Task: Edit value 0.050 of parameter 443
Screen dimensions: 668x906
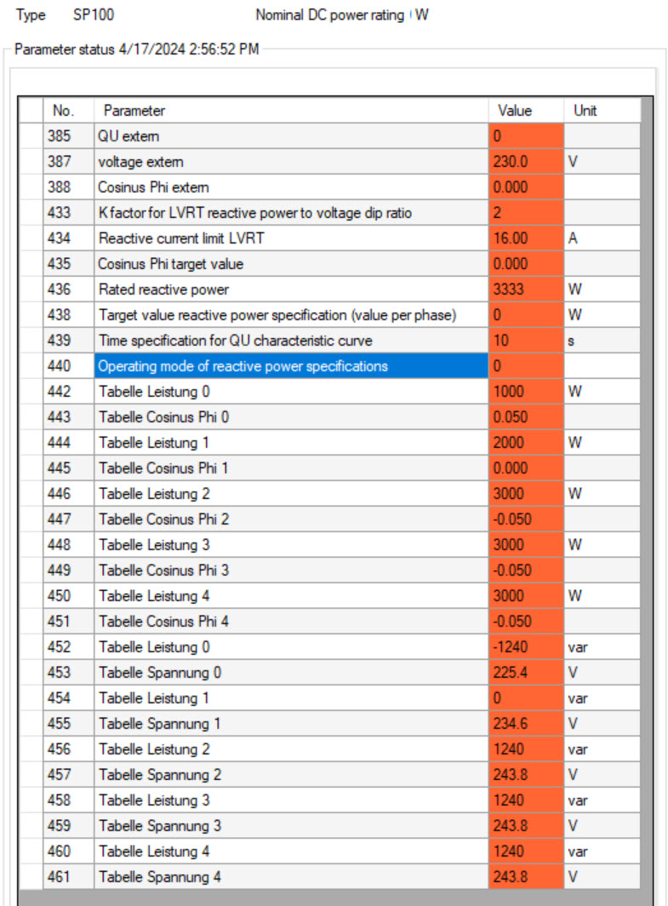Action: pos(525,417)
